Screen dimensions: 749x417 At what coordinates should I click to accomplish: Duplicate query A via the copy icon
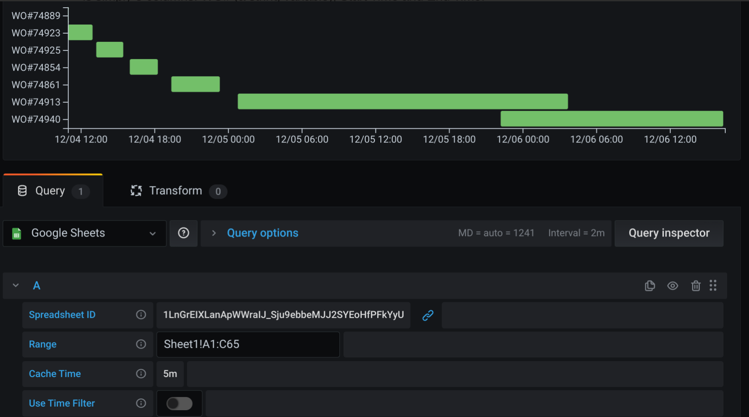click(650, 286)
